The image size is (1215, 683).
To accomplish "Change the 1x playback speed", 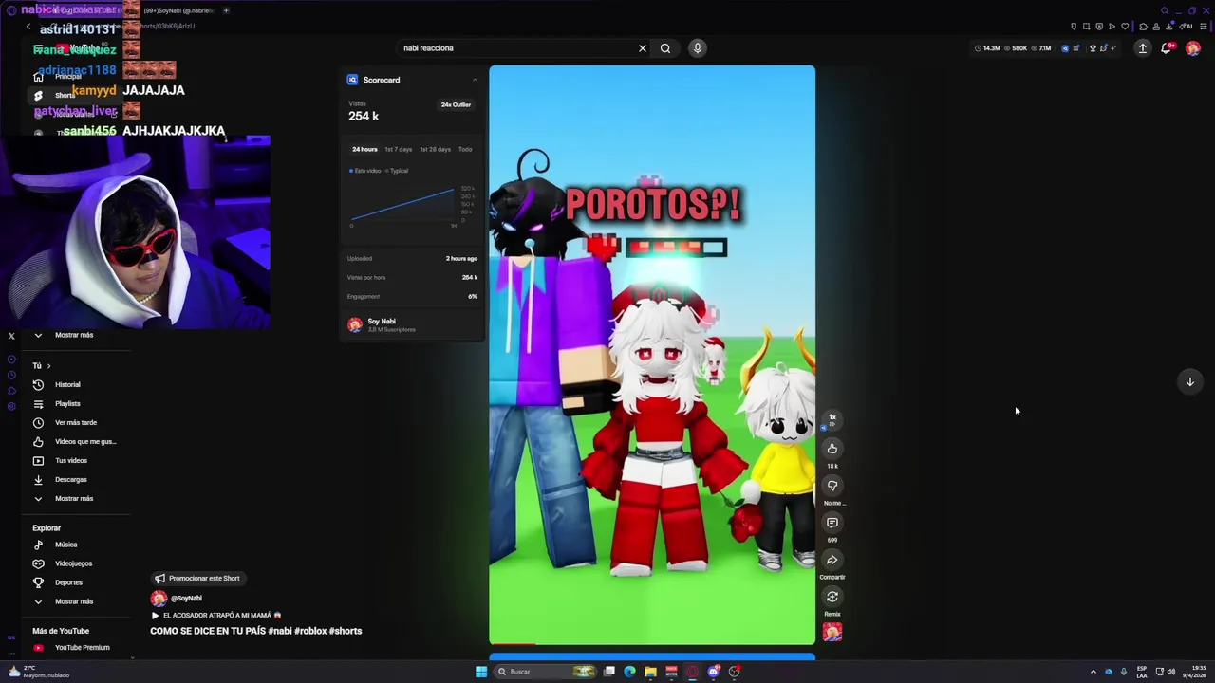I will click(832, 418).
